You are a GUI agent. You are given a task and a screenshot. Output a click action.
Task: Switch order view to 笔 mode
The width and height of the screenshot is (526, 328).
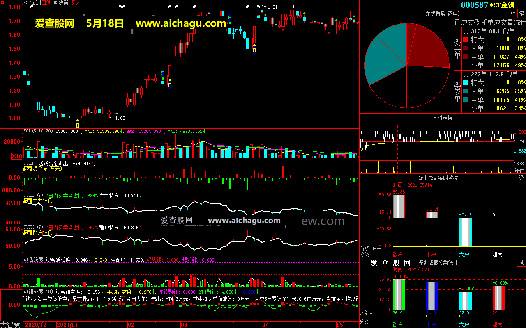coord(521,14)
